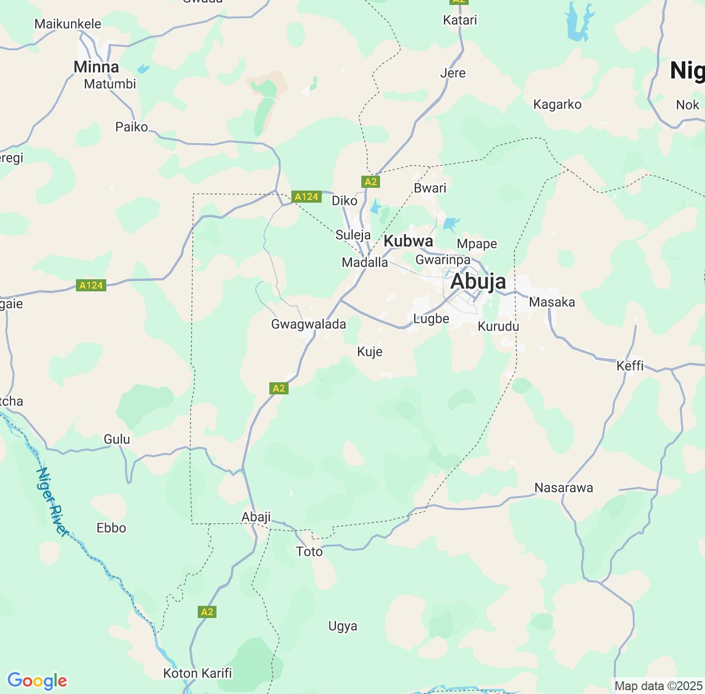Screen dimensions: 705x694
Task: Click the A124 road shield near Diko
Action: [307, 197]
